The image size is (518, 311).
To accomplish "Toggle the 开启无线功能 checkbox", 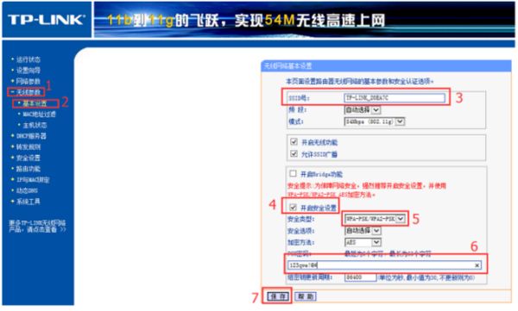I will [294, 142].
